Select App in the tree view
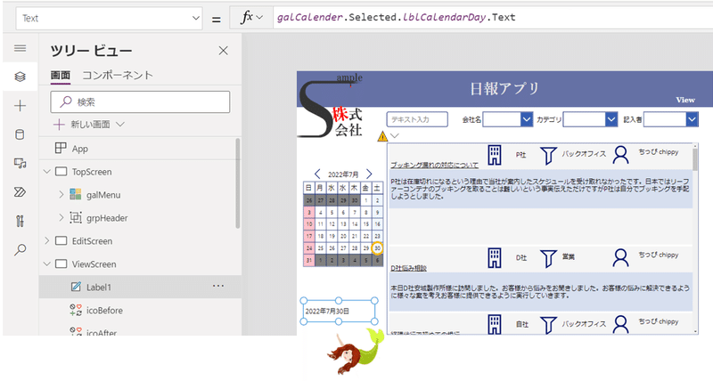 click(x=80, y=149)
